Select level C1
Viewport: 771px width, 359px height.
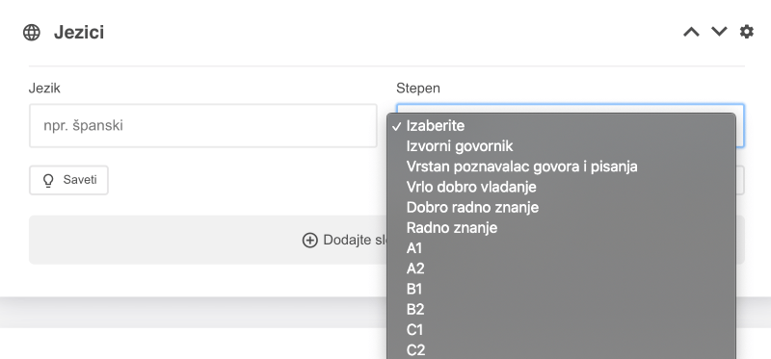561,329
